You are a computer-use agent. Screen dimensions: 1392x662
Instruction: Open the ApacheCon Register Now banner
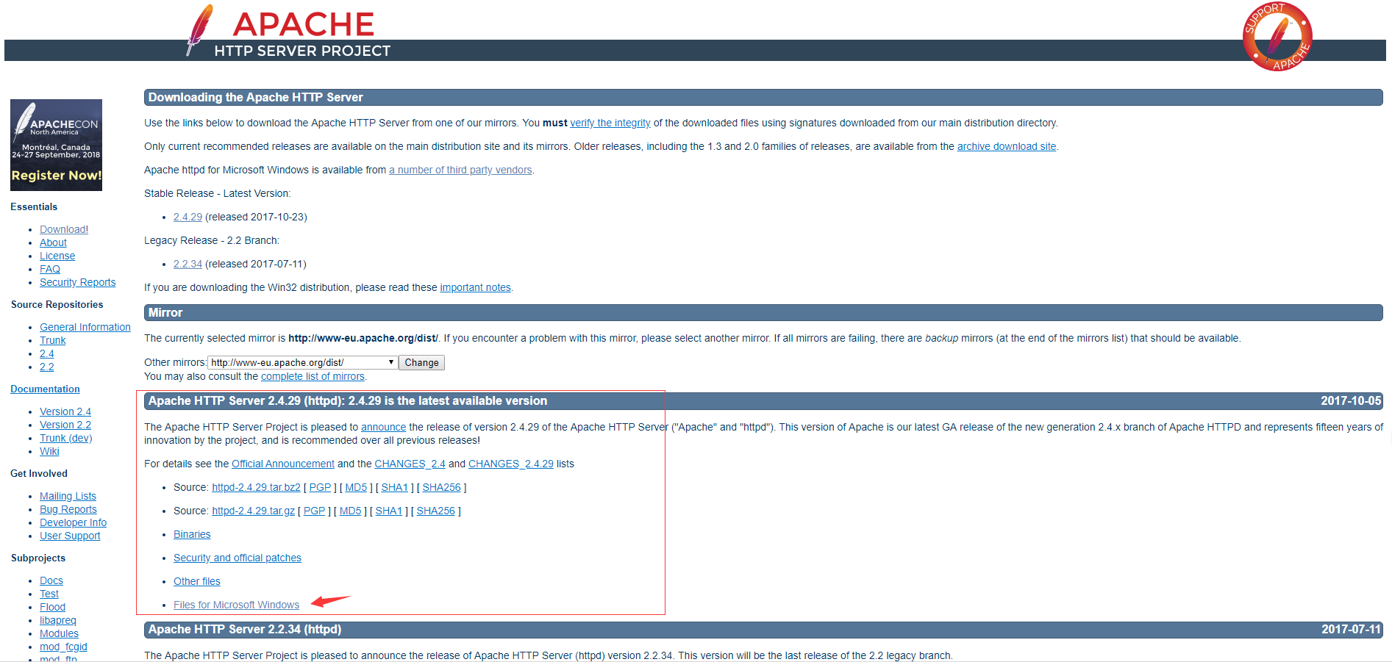[56, 145]
